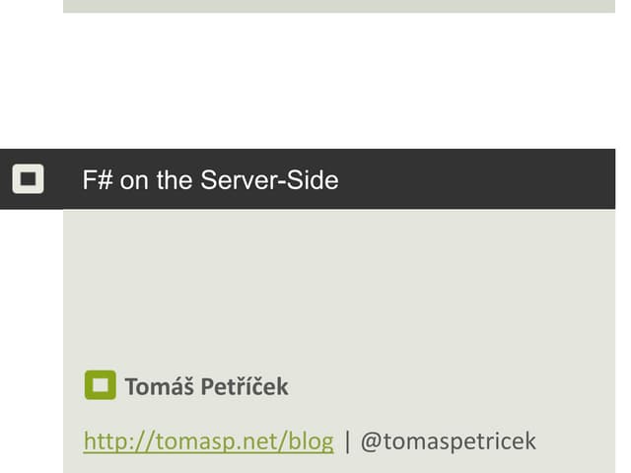The height and width of the screenshot is (473, 631).
Task: Click the white square icon in title bar
Action: click(x=28, y=179)
